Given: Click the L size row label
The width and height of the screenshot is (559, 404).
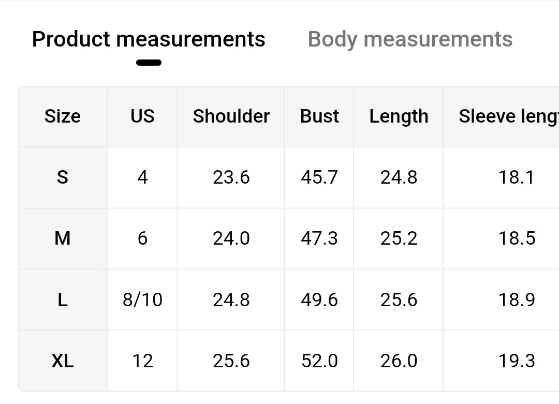Looking at the screenshot, I should tap(63, 300).
